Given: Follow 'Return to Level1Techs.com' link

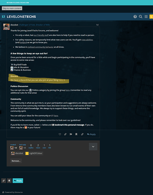Looking at the screenshot, I should click(18, 2).
